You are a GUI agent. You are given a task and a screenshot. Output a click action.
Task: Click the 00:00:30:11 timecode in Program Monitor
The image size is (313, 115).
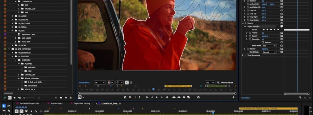tap(85, 83)
